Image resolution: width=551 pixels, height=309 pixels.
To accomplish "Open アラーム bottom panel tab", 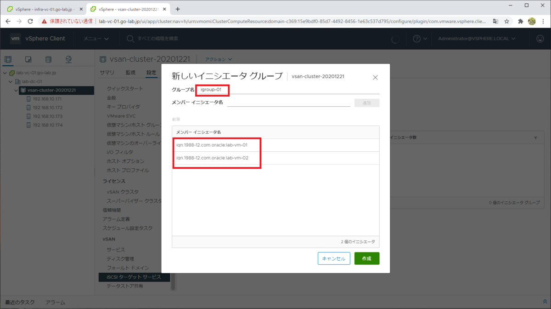I will (55, 303).
